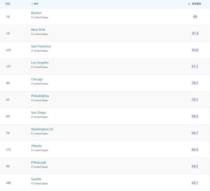Open the Pittsburgh city link
Screen dimensions: 210x191
click(39, 162)
